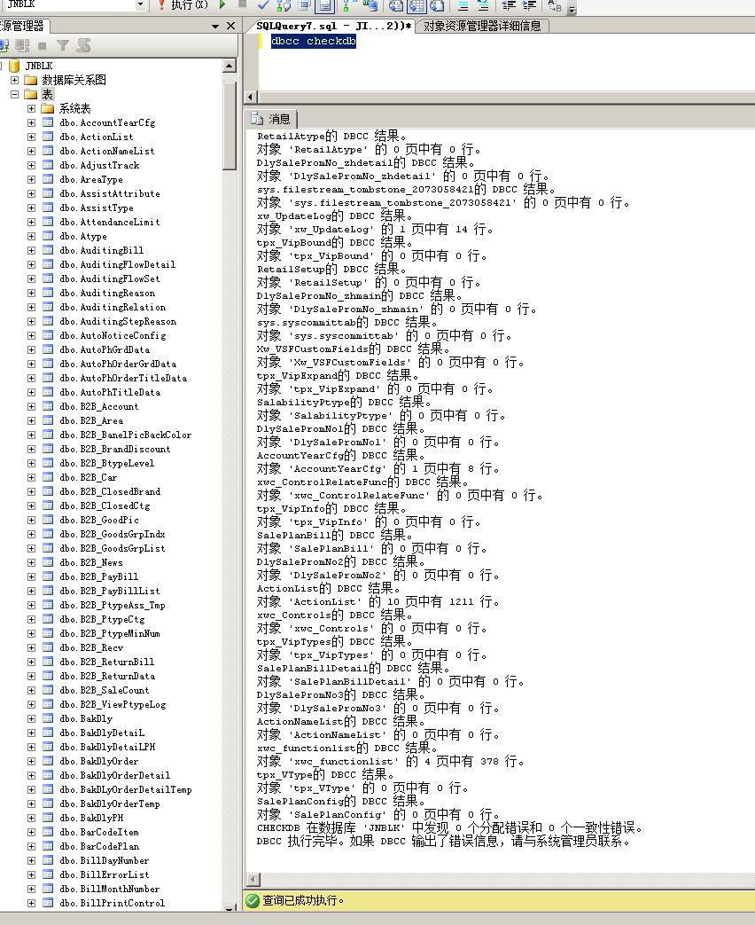
Task: Click the 'ActionList' 的 10 页中有 1211 行 line
Action: coord(377,601)
